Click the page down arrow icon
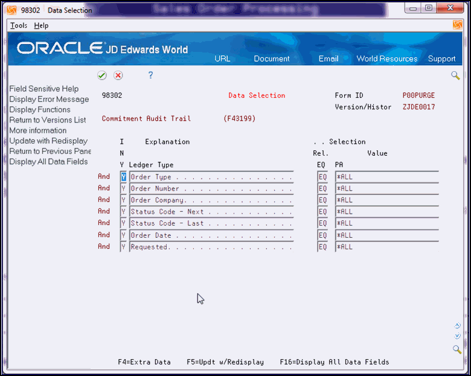Image resolution: width=471 pixels, height=376 pixels. point(457,336)
